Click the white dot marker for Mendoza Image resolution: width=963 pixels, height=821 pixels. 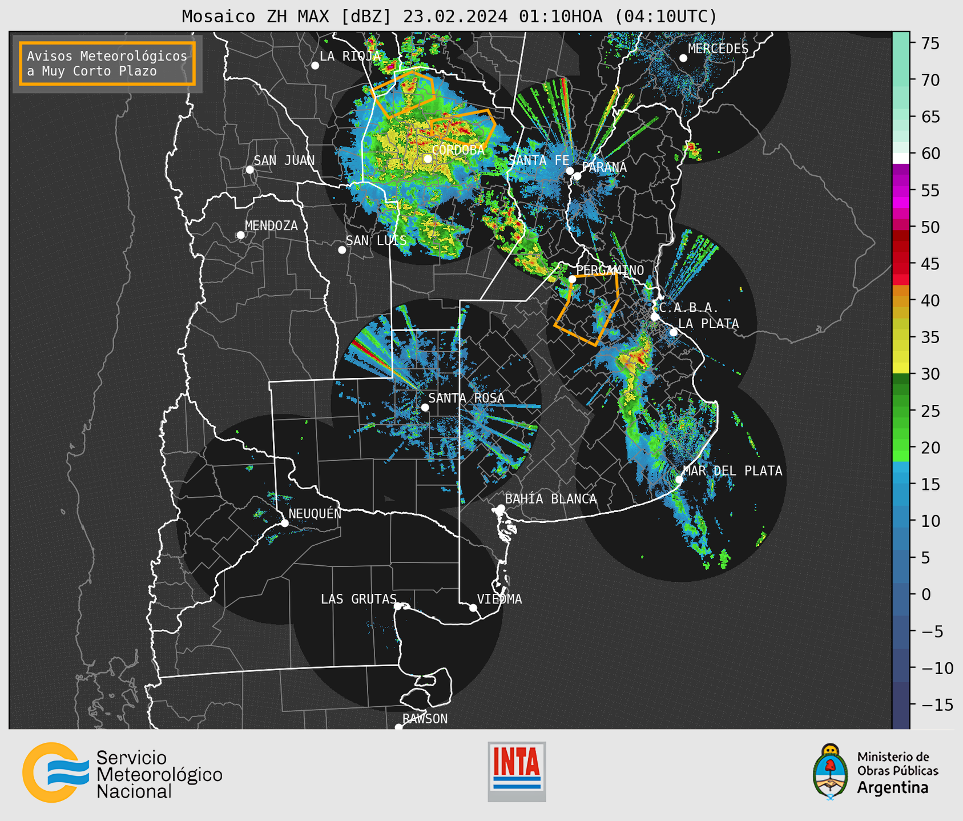[241, 235]
